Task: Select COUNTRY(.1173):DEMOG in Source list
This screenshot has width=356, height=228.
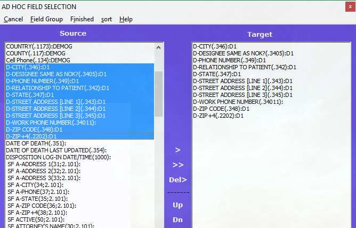Action: point(39,47)
